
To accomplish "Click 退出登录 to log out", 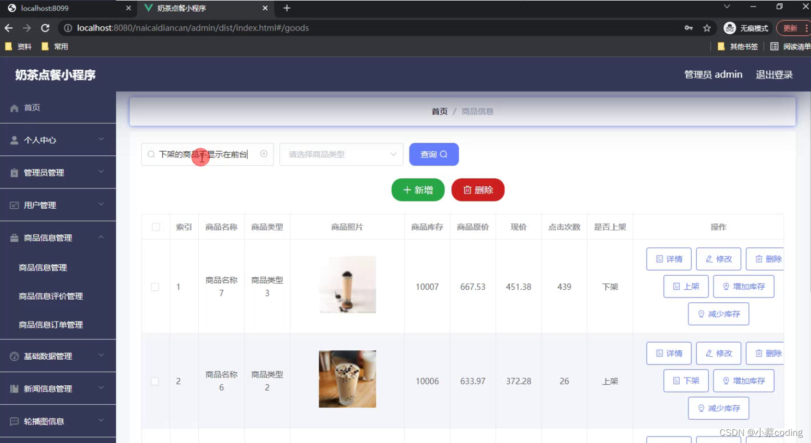I will (x=774, y=75).
